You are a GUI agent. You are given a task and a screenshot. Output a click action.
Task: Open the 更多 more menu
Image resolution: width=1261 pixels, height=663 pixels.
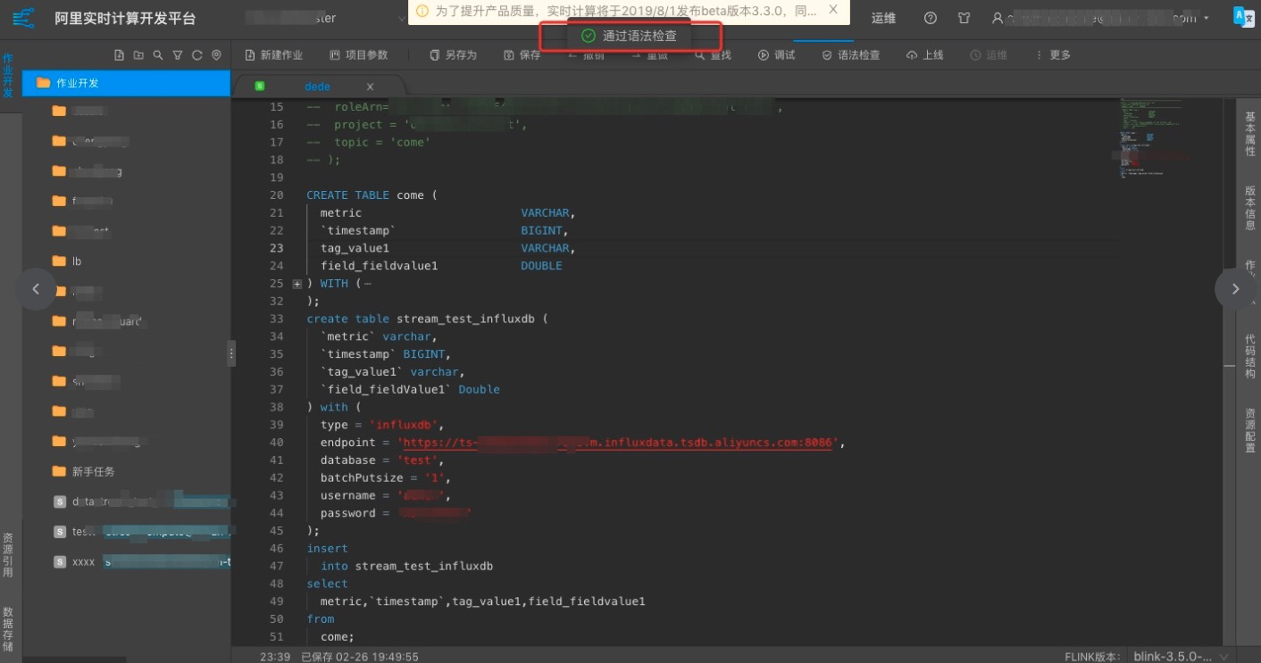(1052, 55)
